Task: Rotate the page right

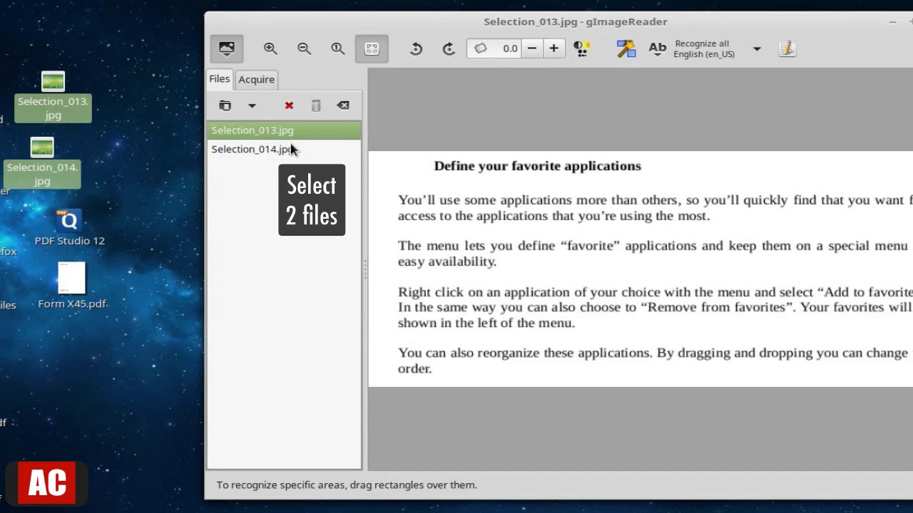Action: point(449,48)
